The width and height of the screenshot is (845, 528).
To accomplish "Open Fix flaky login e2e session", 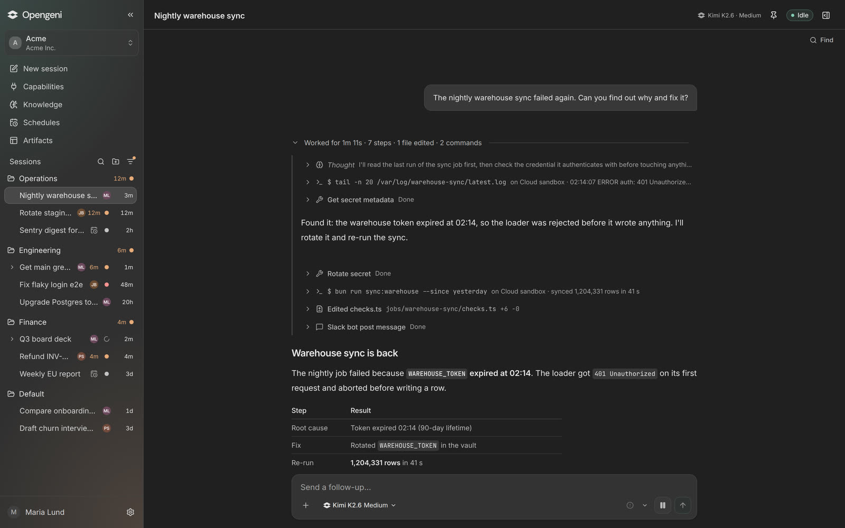I will tap(71, 285).
